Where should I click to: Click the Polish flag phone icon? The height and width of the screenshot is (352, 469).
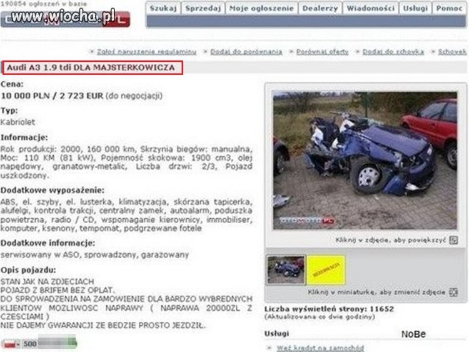pos(9,344)
